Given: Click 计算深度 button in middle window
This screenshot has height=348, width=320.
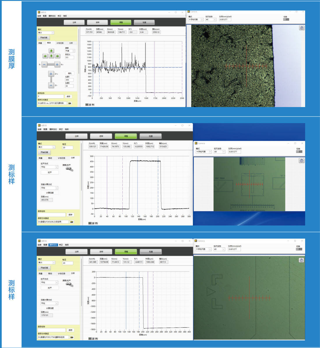Looking at the screenshot, I should tap(50, 193).
